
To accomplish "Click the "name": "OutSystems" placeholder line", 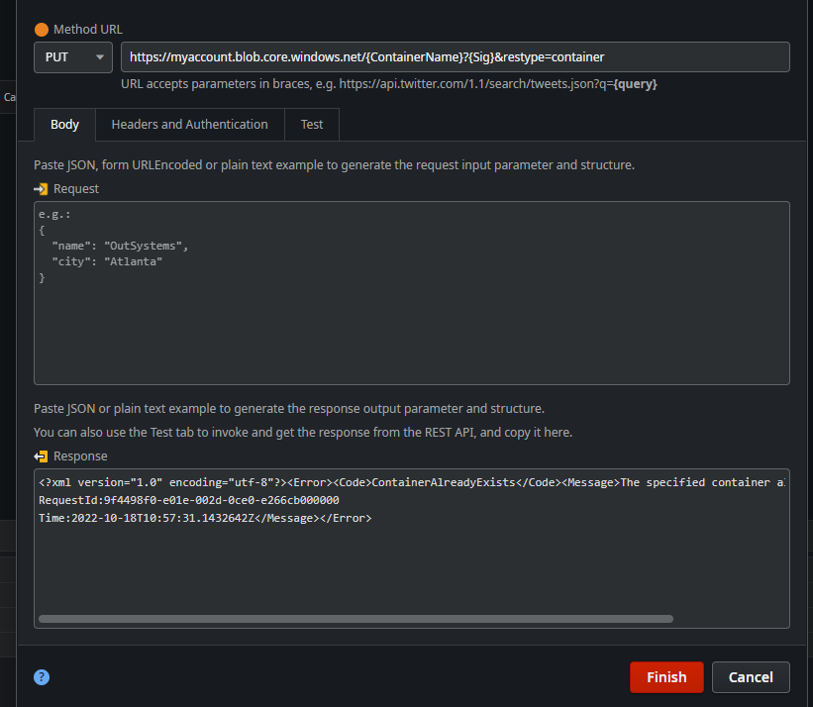I will pos(120,246).
